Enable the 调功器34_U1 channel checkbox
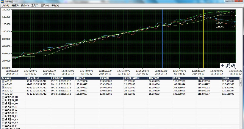Viewport: 244px width, 129px height. (x=3, y=97)
